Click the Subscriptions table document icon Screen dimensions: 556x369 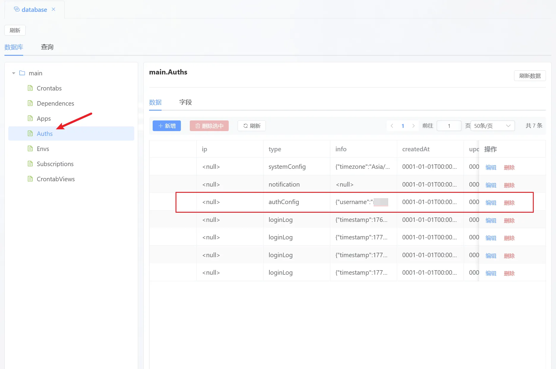point(30,164)
